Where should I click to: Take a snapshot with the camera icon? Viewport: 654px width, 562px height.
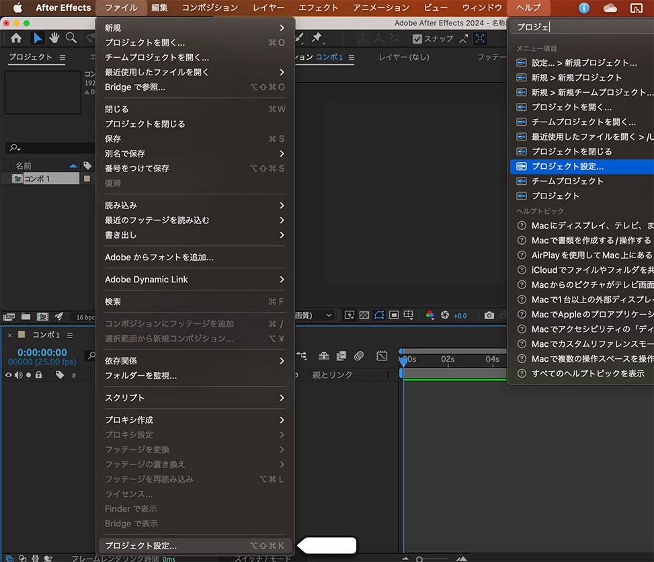click(489, 315)
